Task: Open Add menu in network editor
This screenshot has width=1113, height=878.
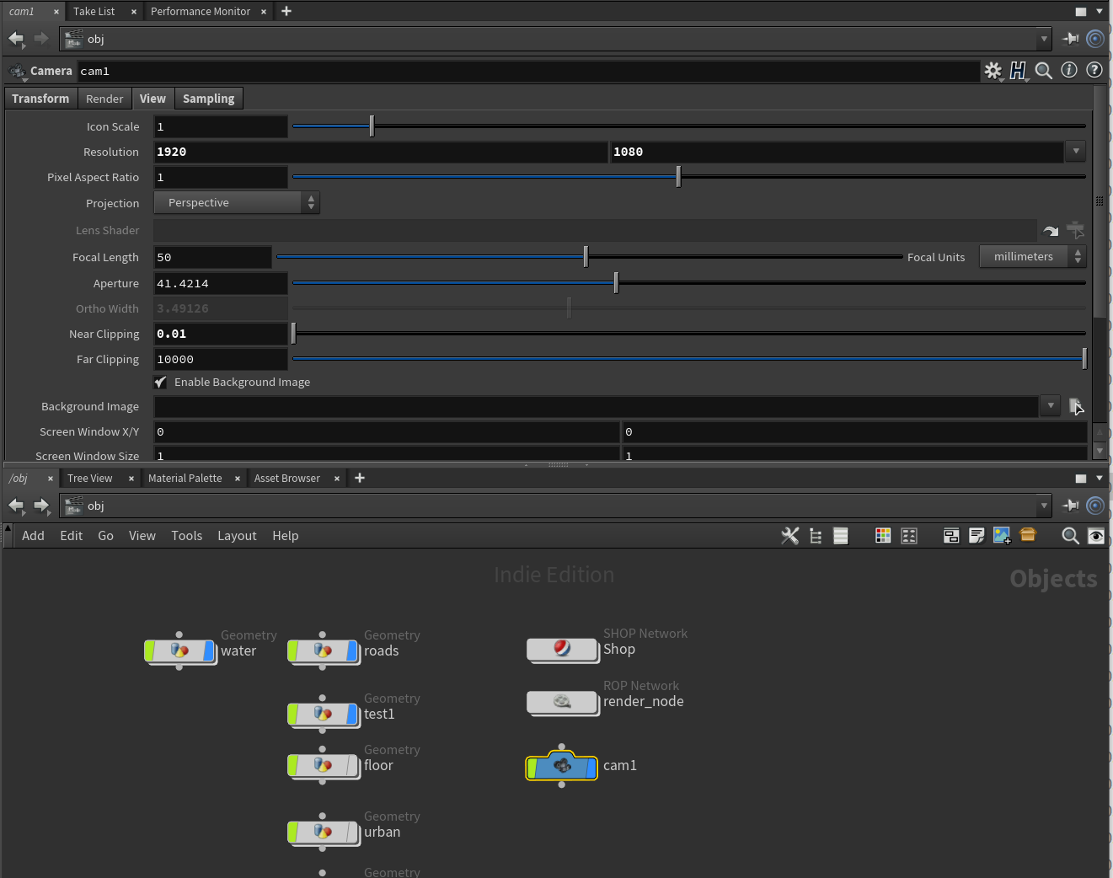Action: [33, 536]
